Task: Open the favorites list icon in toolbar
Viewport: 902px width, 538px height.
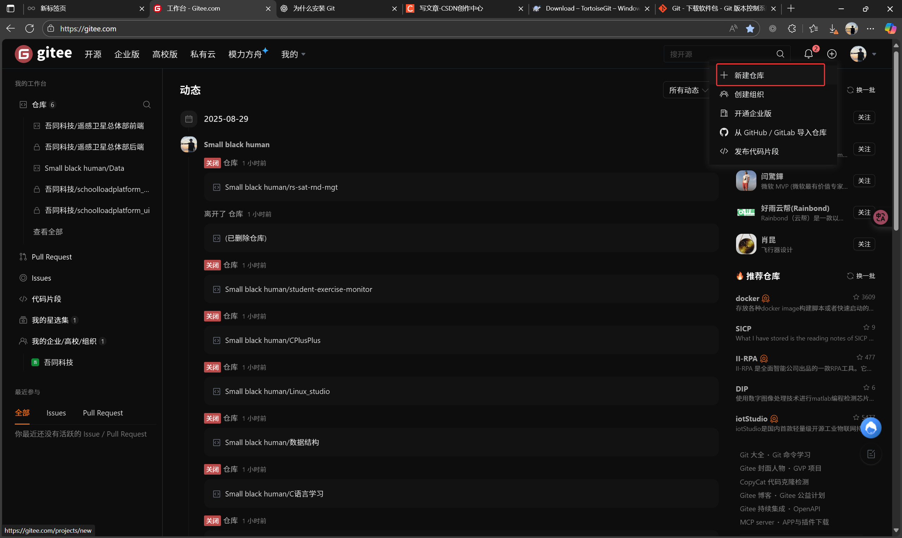Action: pos(813,29)
